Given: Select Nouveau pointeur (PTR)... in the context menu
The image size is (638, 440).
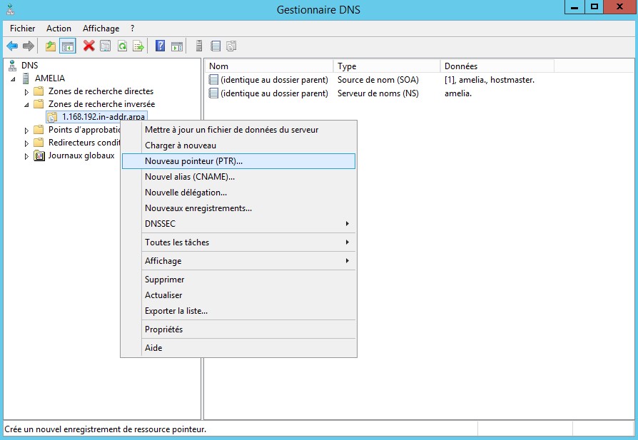Looking at the screenshot, I should 193,161.
